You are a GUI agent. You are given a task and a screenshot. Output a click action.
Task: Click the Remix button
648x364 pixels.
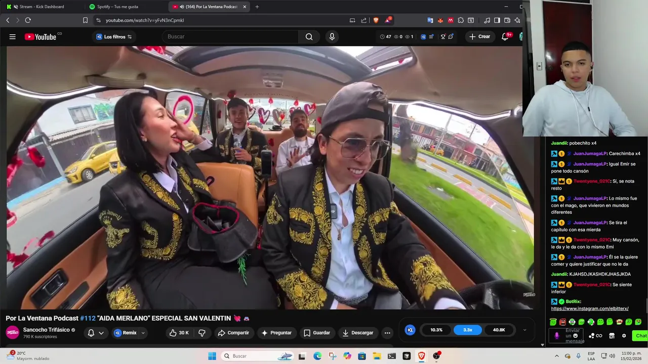click(x=125, y=333)
